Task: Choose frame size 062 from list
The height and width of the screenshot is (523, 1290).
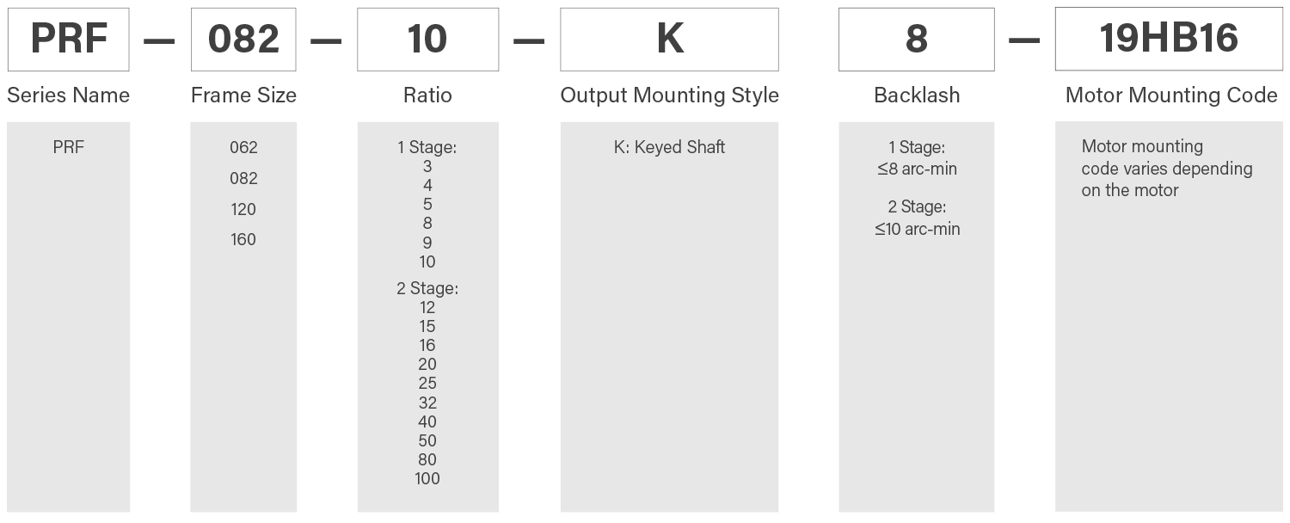Action: [x=243, y=148]
